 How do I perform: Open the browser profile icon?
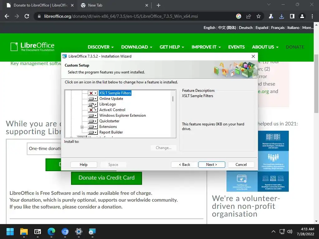coord(302,16)
